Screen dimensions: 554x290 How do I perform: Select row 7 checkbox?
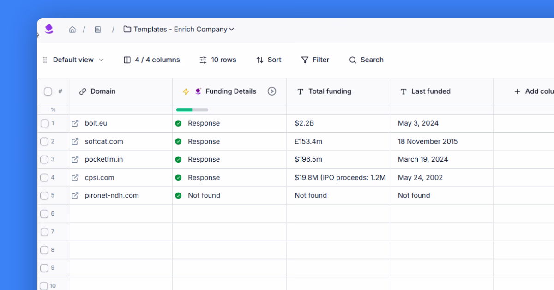click(44, 232)
